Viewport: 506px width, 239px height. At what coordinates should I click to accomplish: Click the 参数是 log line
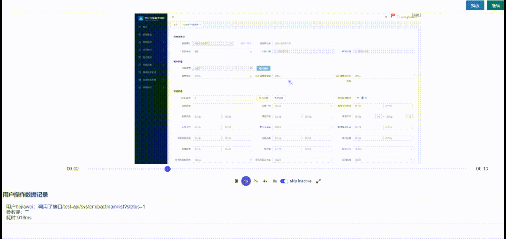pos(18,212)
